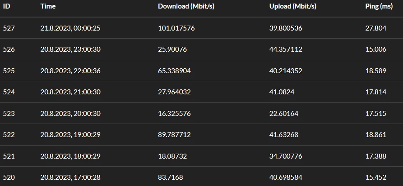Click row ID 522
This screenshot has height=186, width=403.
click(x=9, y=135)
